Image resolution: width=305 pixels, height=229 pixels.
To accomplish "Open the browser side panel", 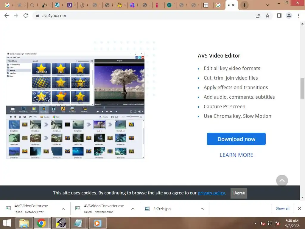I will tap(279, 16).
